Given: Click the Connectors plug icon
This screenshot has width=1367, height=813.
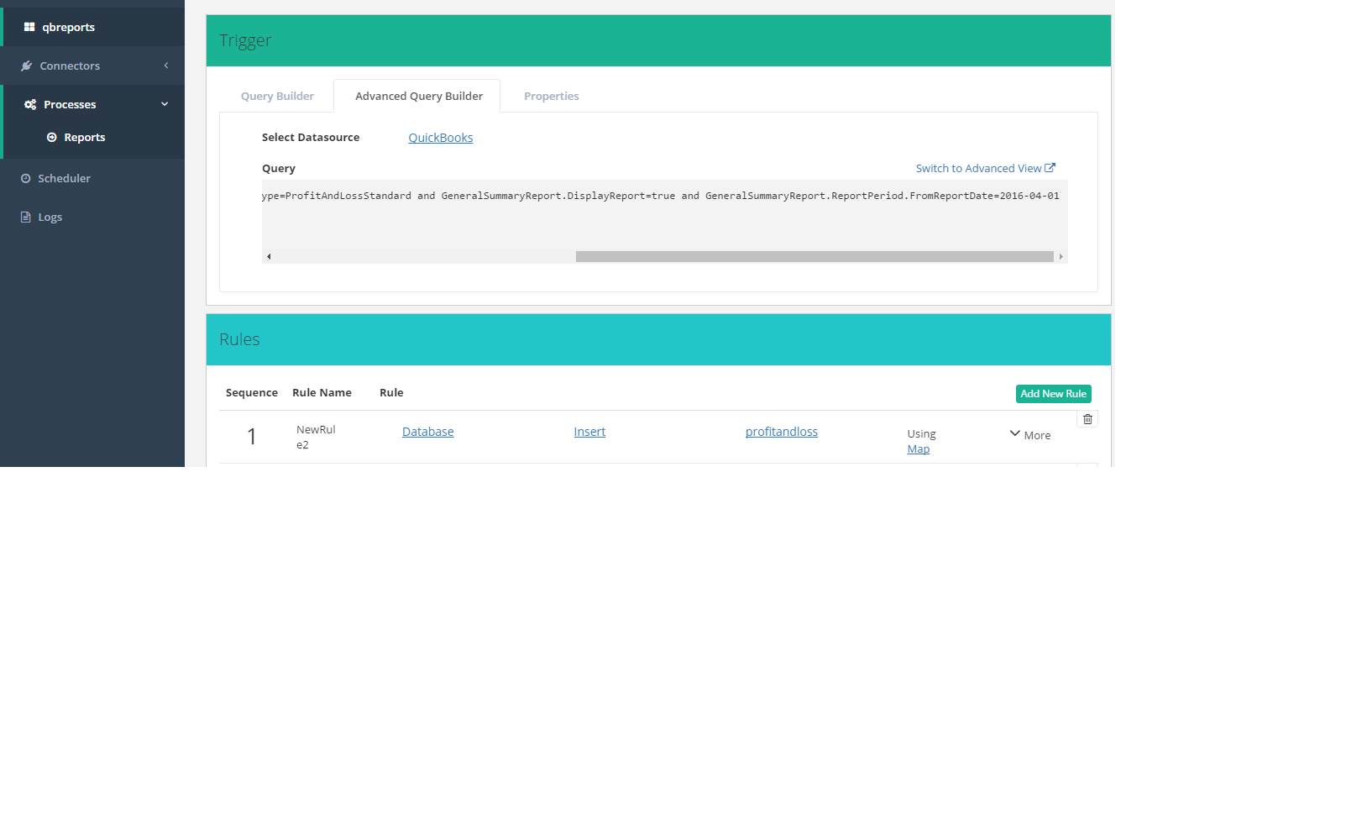Looking at the screenshot, I should coord(27,66).
